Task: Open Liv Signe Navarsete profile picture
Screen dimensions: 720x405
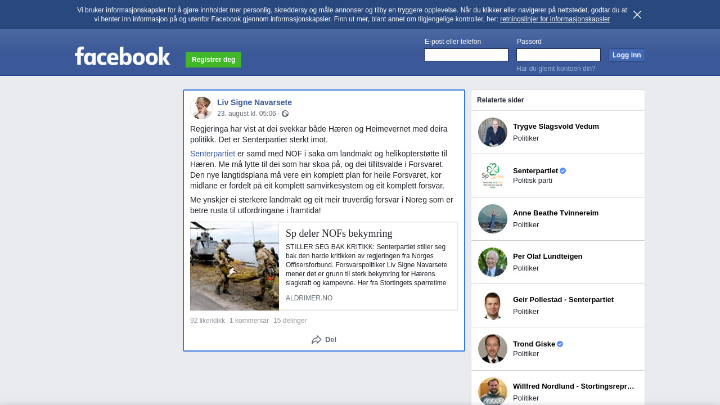Action: (x=201, y=108)
